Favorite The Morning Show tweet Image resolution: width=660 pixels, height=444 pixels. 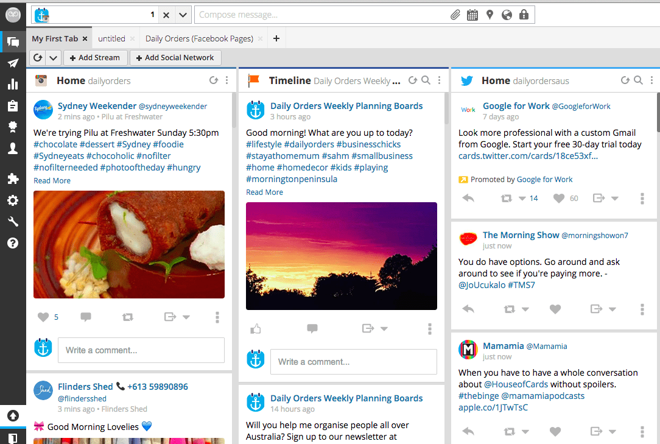tap(555, 309)
